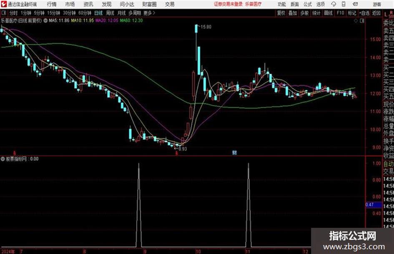Switch to 60分钟 period
Image resolution: width=394 pixels, height=254 pixels.
pos(85,13)
